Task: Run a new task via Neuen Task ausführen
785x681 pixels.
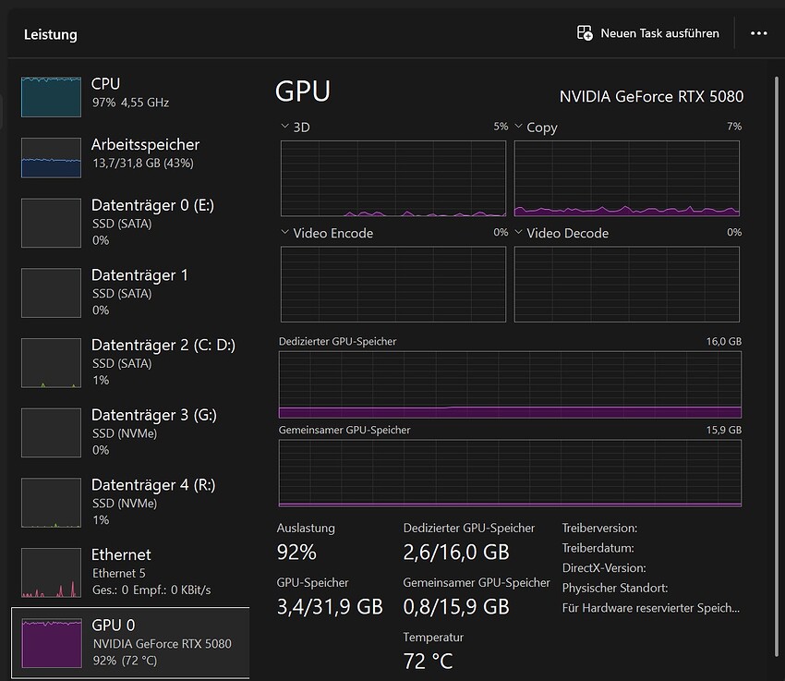Action: pos(651,32)
